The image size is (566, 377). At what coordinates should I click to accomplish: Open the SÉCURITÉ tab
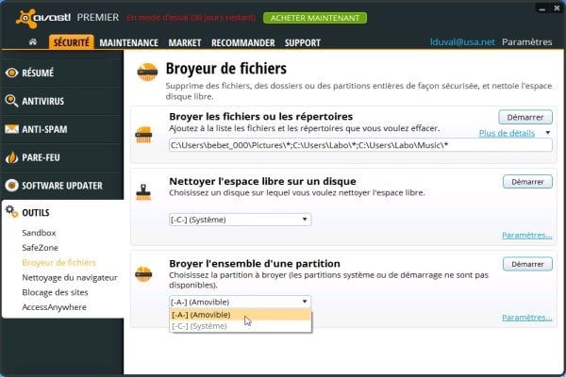[x=72, y=42]
